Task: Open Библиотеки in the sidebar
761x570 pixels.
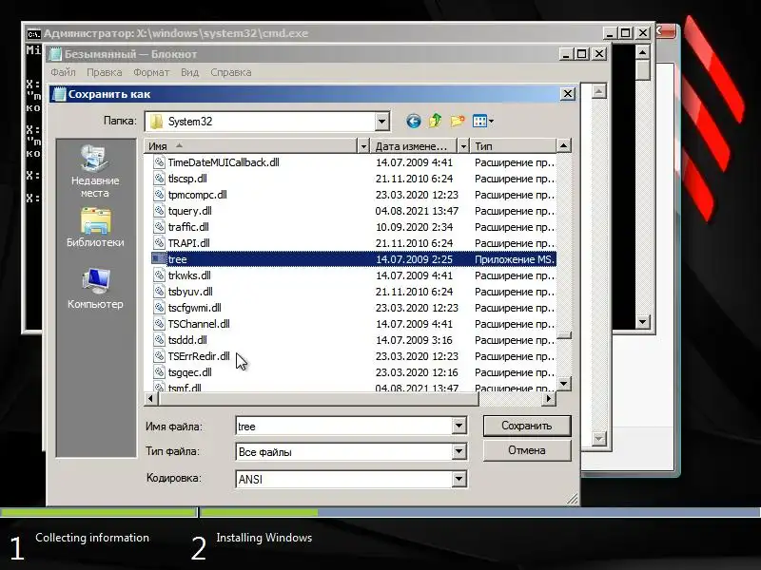Action: pyautogui.click(x=95, y=228)
